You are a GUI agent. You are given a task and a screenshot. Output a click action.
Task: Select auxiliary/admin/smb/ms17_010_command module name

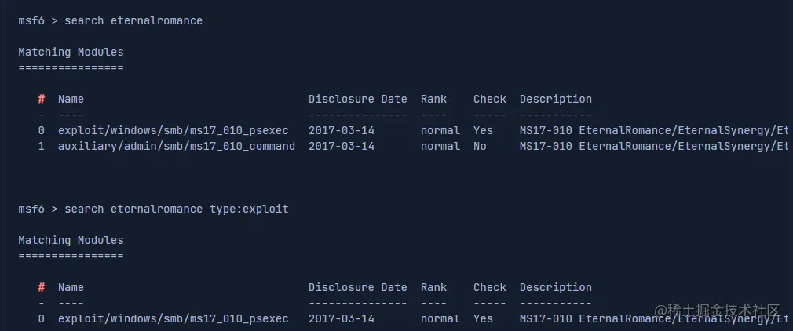tap(177, 146)
